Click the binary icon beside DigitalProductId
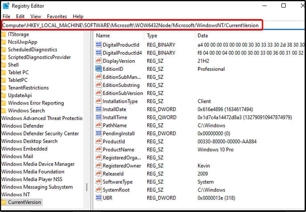Viewport: 306px width, 212px height. [98, 45]
